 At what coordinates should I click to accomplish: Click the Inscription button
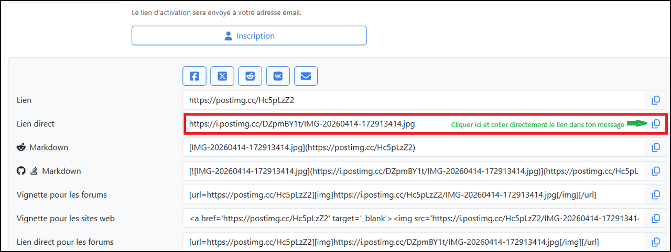[249, 36]
